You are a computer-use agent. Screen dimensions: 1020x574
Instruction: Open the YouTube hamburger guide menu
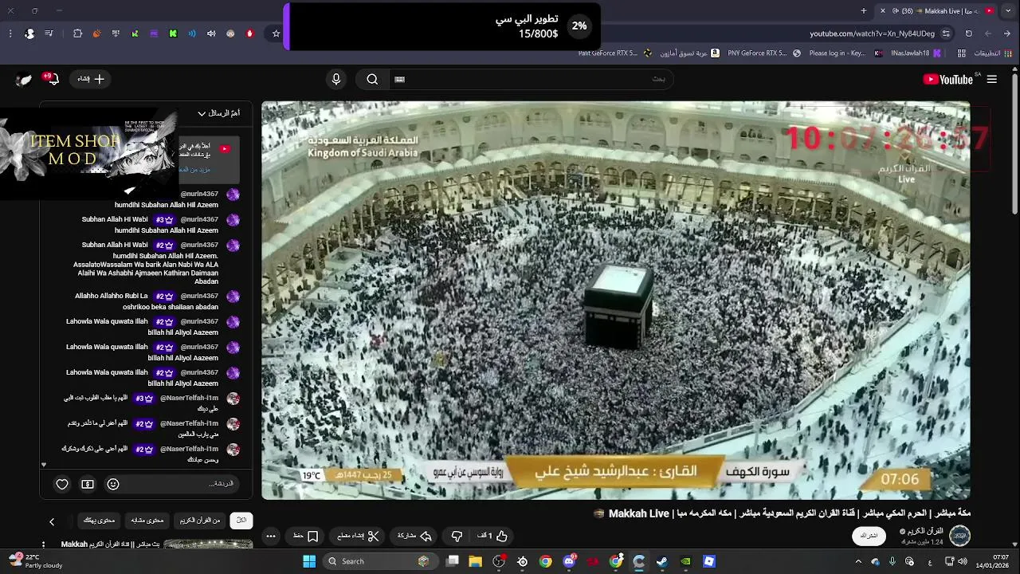(992, 79)
